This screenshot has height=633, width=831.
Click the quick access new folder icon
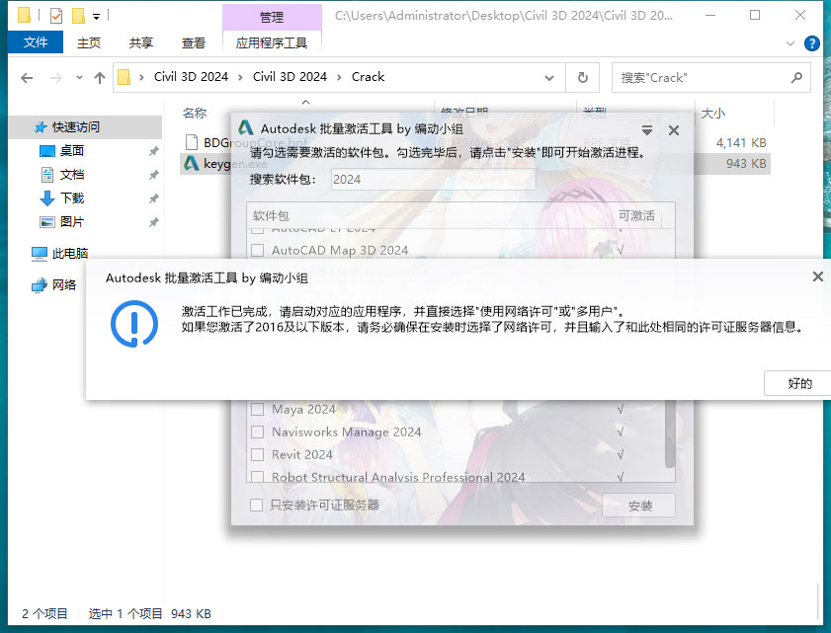click(78, 16)
